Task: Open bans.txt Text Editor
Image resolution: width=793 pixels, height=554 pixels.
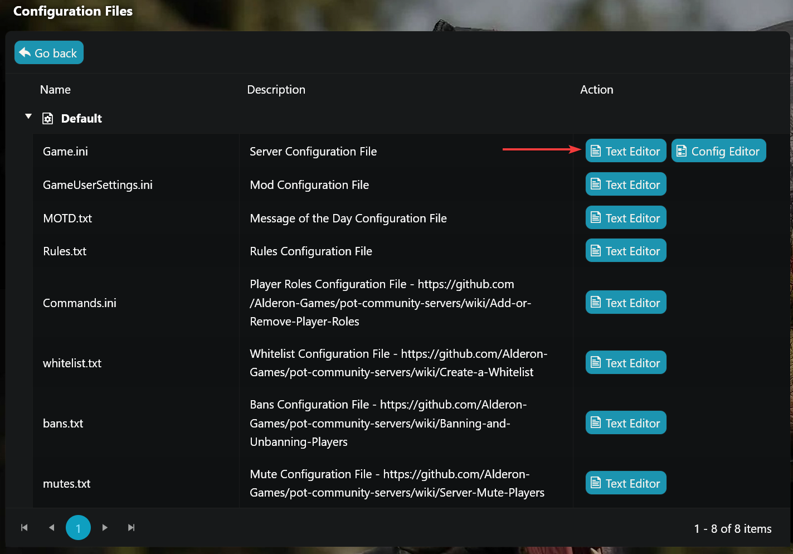Action: (x=625, y=423)
